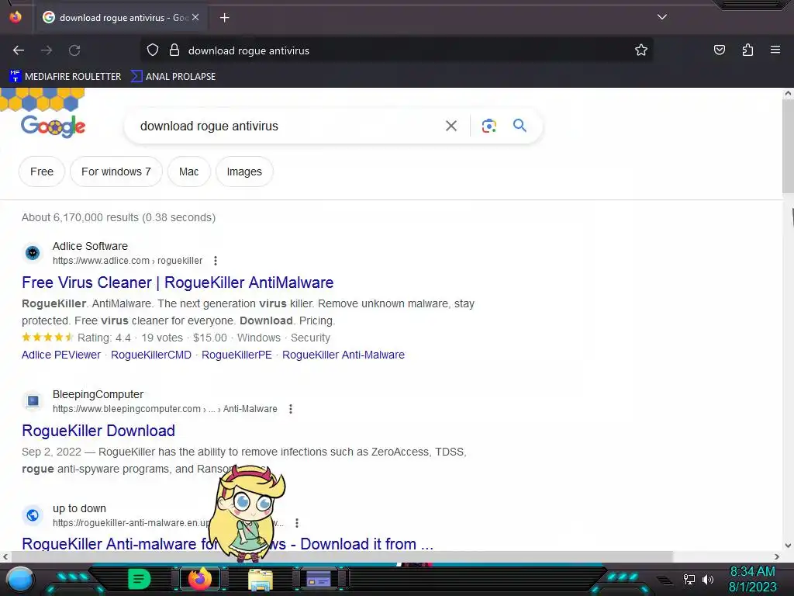
Task: Open a new tab with plus icon
Action: (224, 18)
